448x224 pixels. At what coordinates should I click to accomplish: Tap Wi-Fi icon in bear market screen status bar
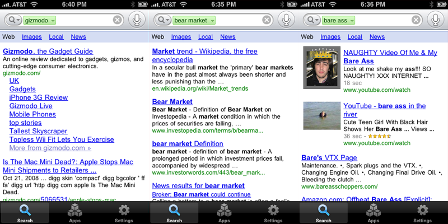pos(184,4)
